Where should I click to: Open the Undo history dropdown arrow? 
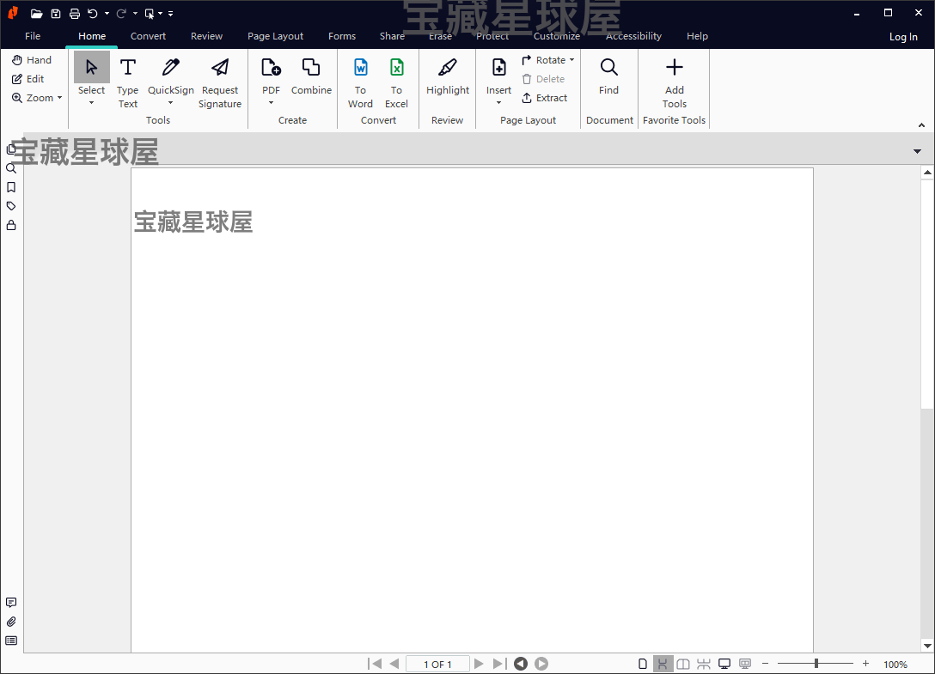point(107,13)
